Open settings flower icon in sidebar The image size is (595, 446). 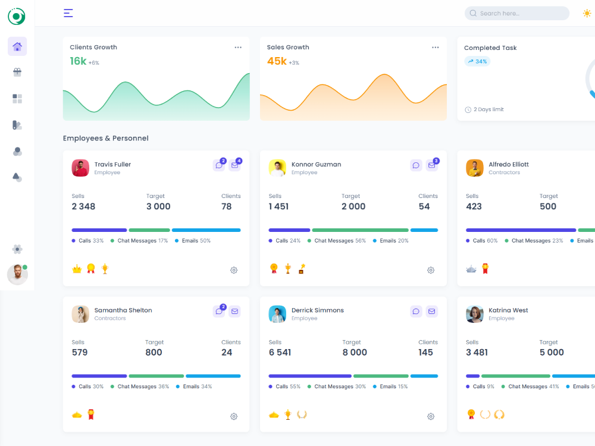point(17,249)
